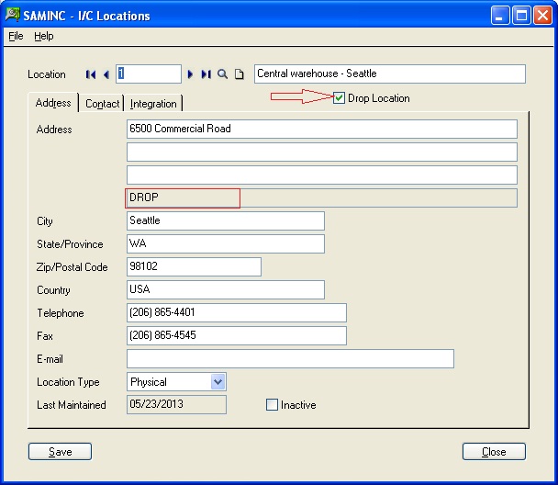Image resolution: width=558 pixels, height=485 pixels.
Task: Click the DROP address line field
Action: click(x=322, y=198)
